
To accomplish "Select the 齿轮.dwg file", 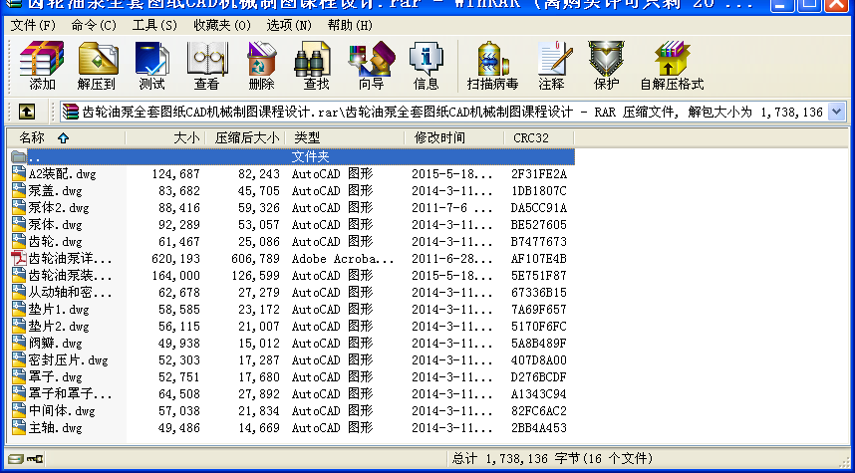I will point(56,241).
